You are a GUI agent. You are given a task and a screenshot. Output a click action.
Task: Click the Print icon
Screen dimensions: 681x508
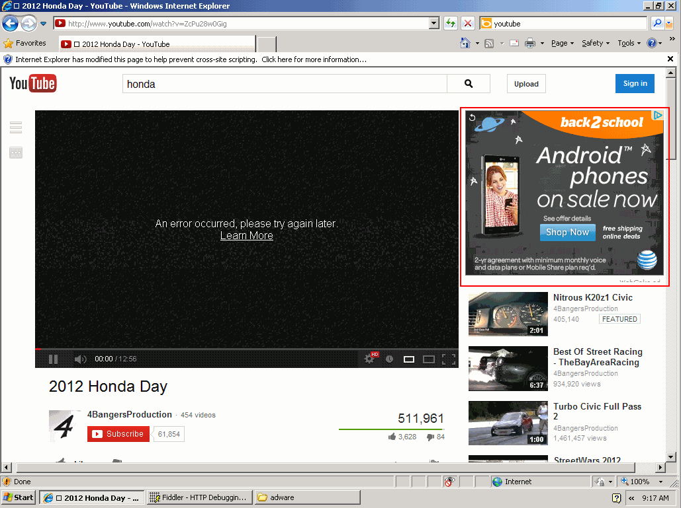pos(530,44)
